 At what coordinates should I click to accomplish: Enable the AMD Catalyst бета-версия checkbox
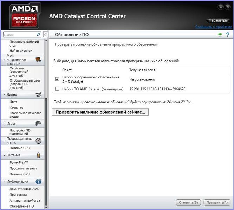point(57,89)
